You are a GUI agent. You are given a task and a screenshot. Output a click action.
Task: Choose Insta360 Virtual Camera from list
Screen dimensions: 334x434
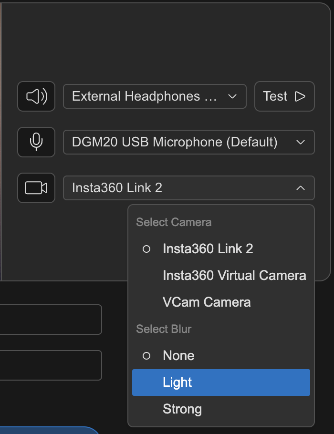pos(221,275)
